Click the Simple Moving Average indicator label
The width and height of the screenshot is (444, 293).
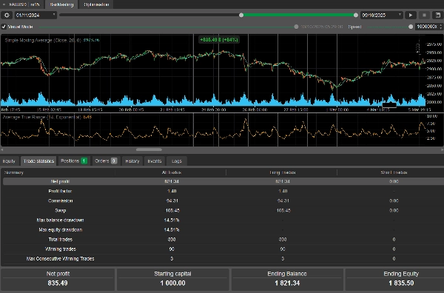(x=52, y=40)
